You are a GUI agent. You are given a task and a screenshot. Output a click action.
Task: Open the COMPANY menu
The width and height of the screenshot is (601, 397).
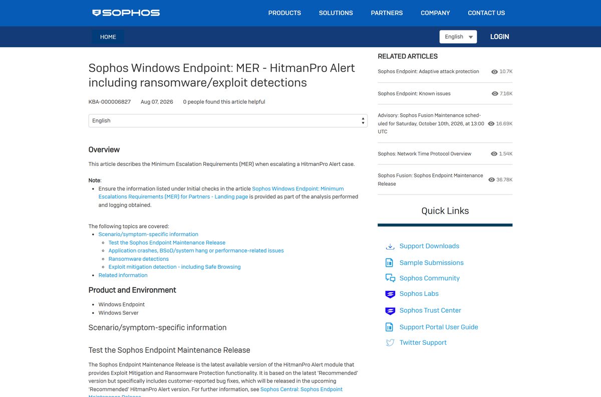435,13
